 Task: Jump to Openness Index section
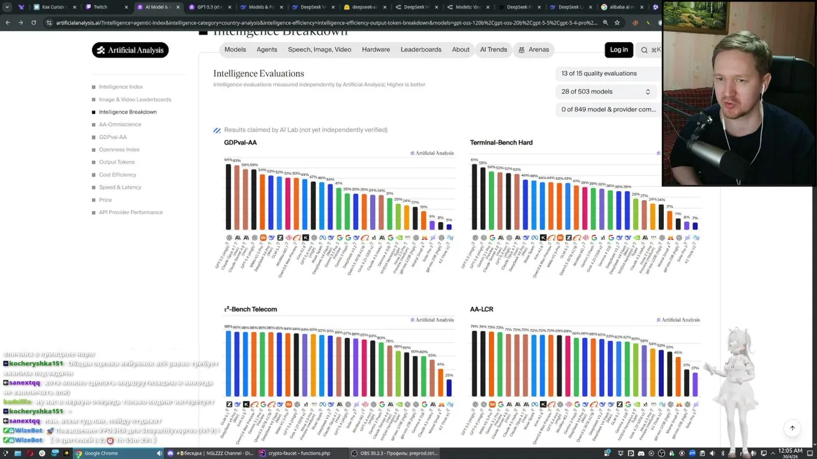pyautogui.click(x=119, y=150)
